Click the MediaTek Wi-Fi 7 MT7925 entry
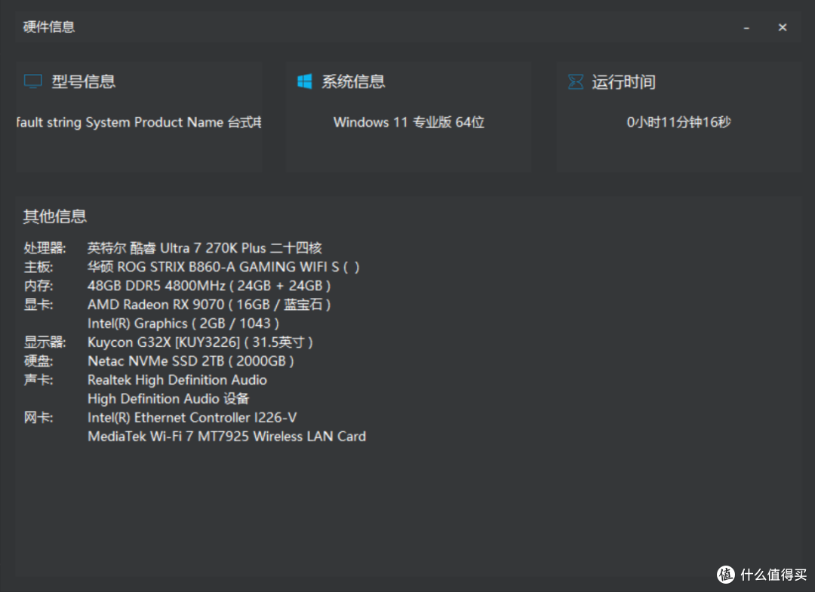Image resolution: width=815 pixels, height=592 pixels. click(x=226, y=436)
